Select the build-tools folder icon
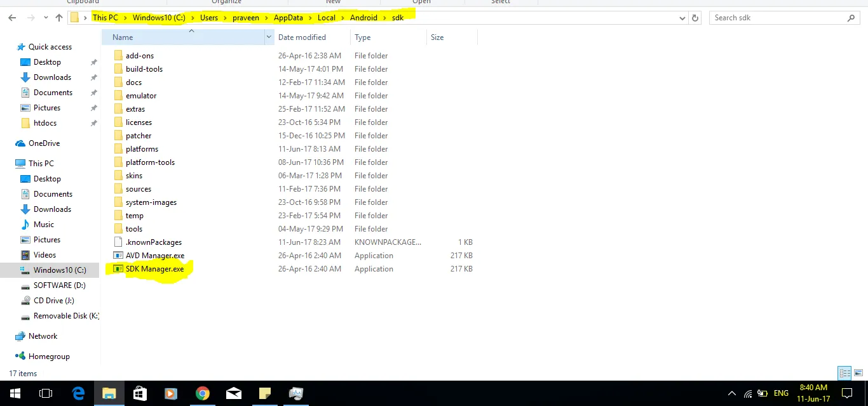Image resolution: width=868 pixels, height=406 pixels. tap(118, 69)
